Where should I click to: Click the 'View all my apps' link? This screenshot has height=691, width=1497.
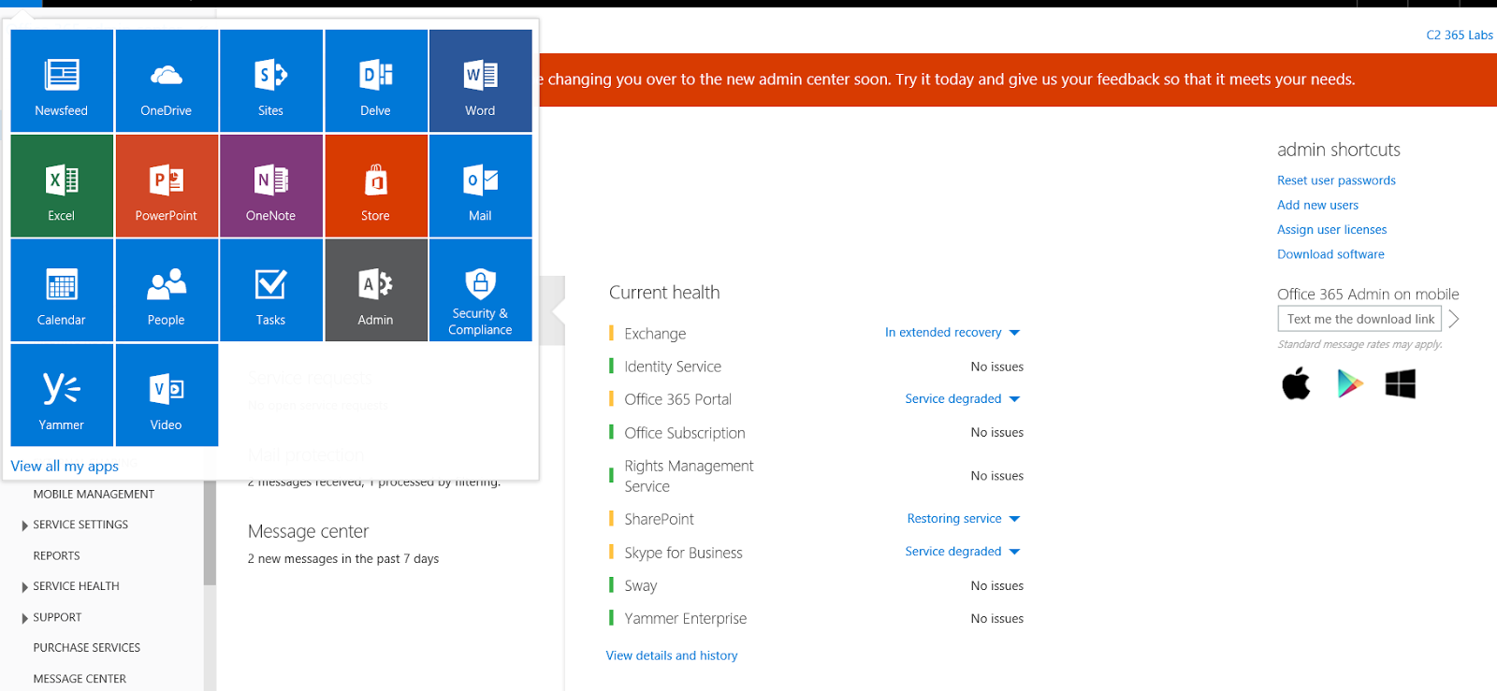(65, 466)
